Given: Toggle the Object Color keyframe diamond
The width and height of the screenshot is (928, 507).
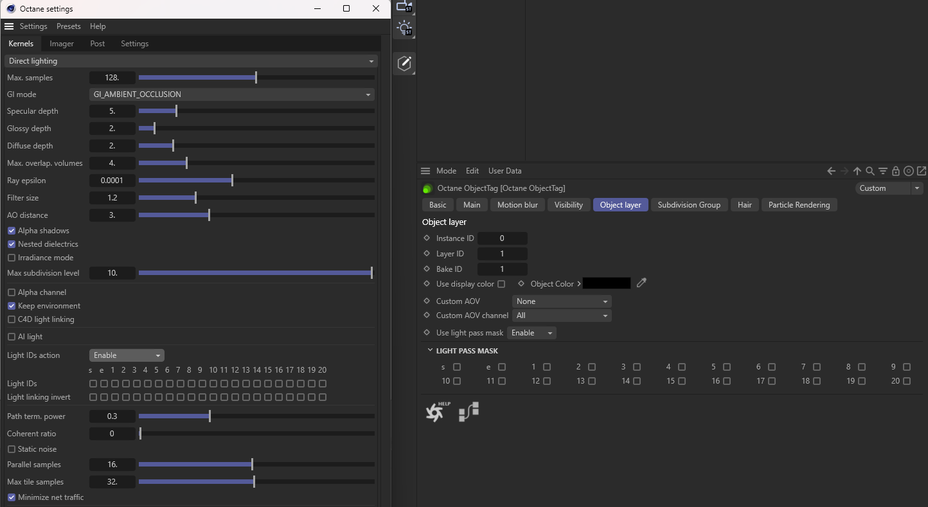Looking at the screenshot, I should [521, 283].
